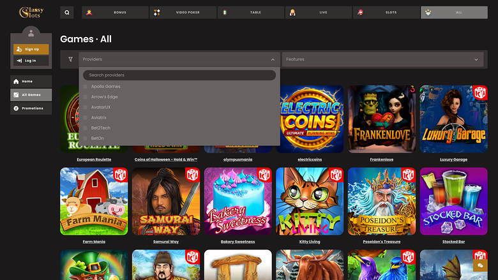The width and height of the screenshot is (498, 280).
Task: Tick the Aviatrix provider checkbox
Action: 85,117
